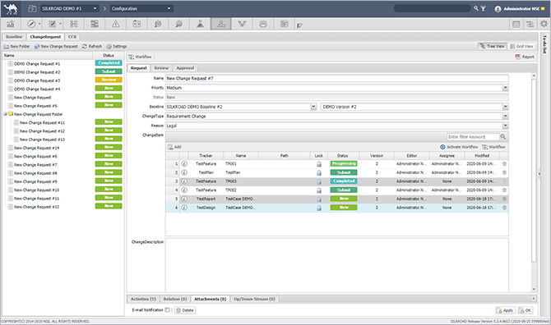Viewport: 551px width, 325px height.
Task: Open the Review tab
Action: (x=161, y=68)
